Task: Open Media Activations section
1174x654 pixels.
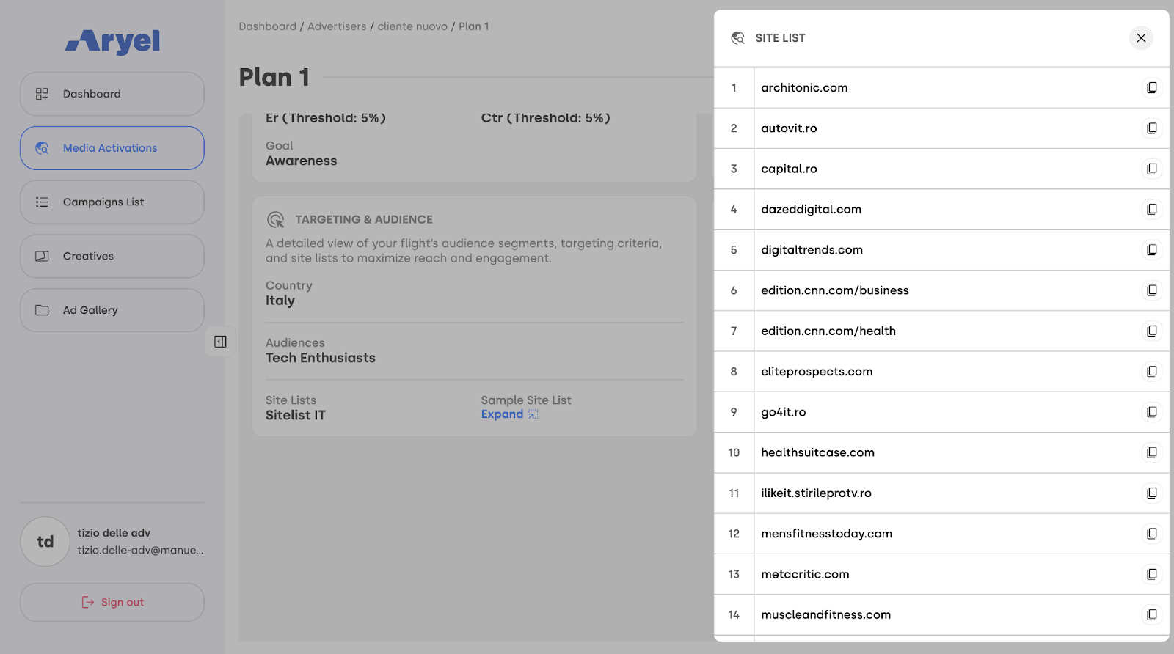Action: tap(112, 148)
